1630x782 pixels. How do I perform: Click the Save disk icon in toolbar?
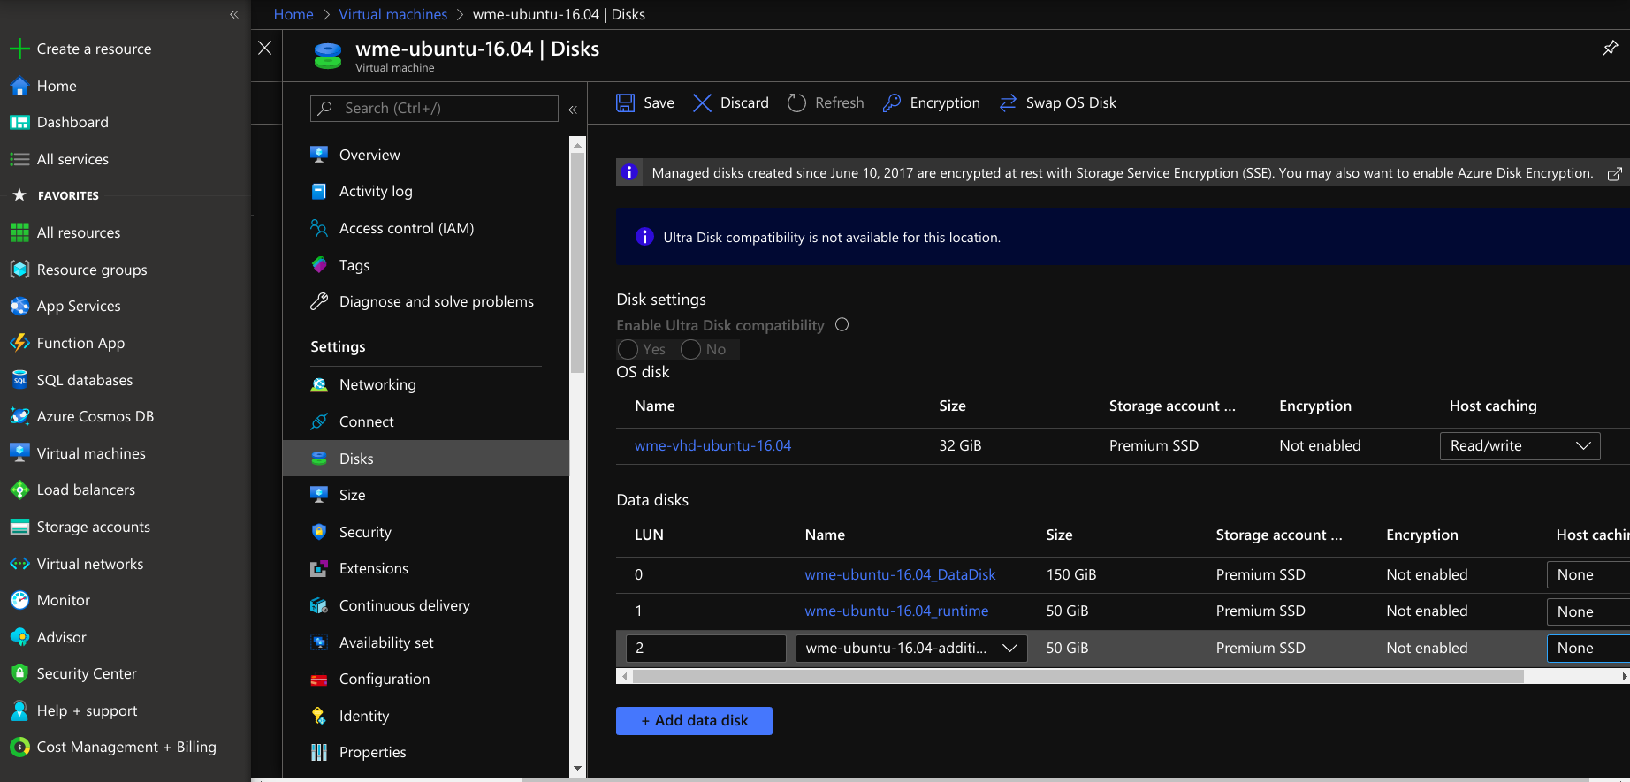point(625,102)
